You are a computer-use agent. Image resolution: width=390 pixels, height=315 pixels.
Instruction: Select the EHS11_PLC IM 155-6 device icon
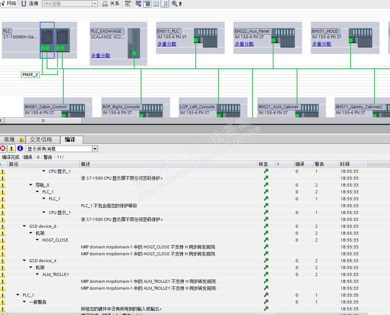tap(206, 38)
